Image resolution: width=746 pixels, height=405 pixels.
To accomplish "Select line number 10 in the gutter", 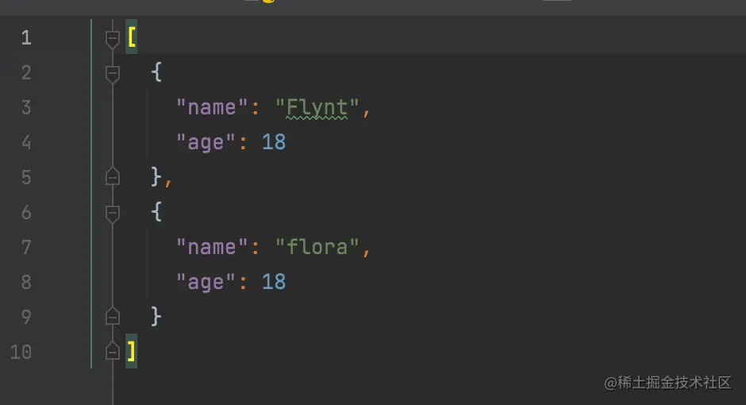I will pyautogui.click(x=21, y=352).
